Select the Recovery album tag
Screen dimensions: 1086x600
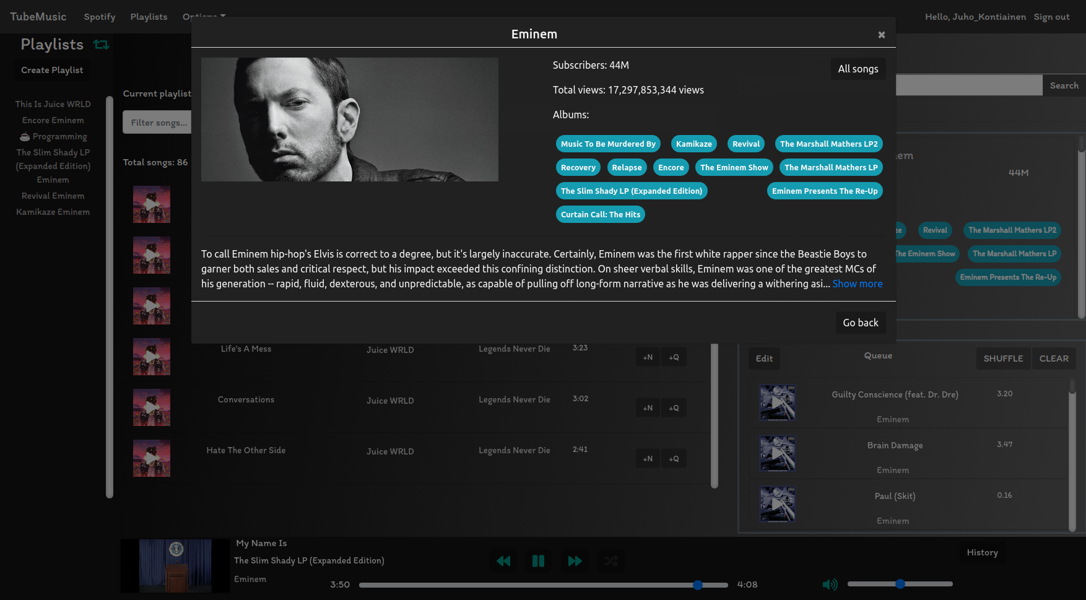[x=578, y=167]
